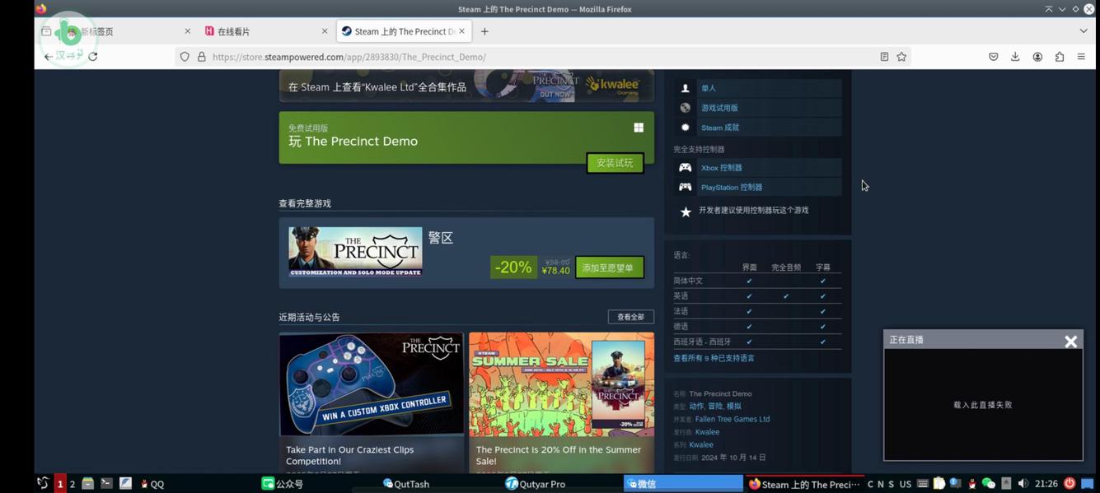Open the list-all-tabs chevron dropdown
The width and height of the screenshot is (1100, 493).
click(1084, 30)
